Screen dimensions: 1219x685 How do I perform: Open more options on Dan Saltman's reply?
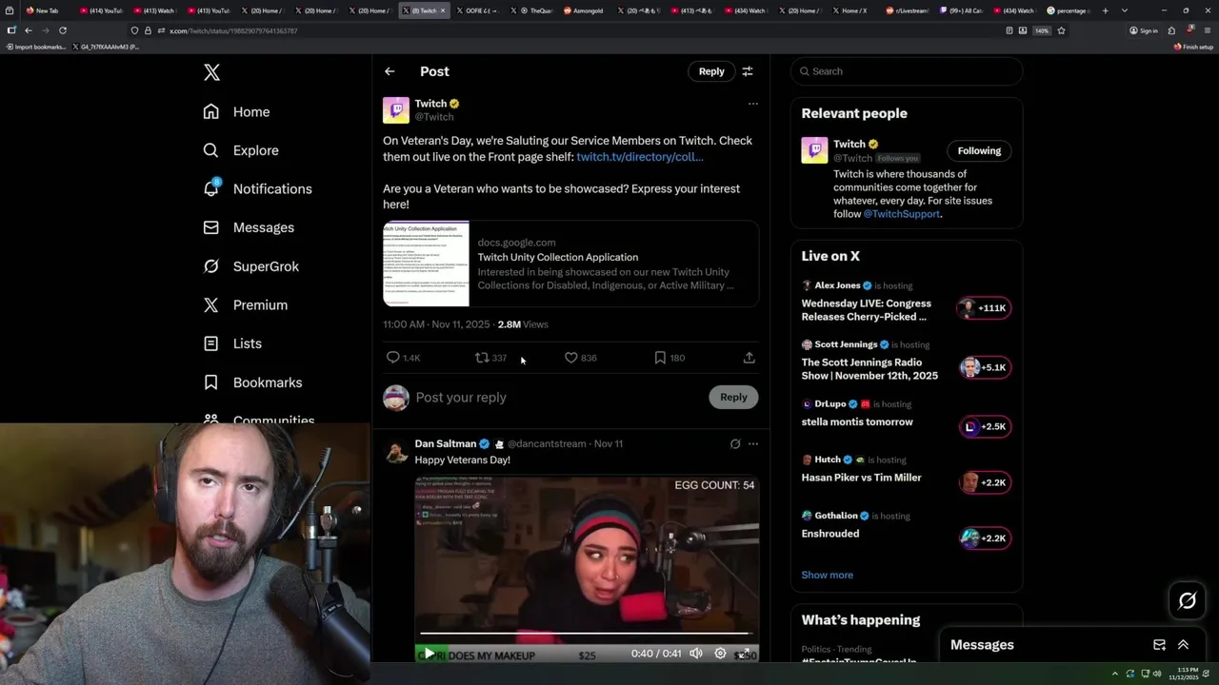tap(753, 444)
